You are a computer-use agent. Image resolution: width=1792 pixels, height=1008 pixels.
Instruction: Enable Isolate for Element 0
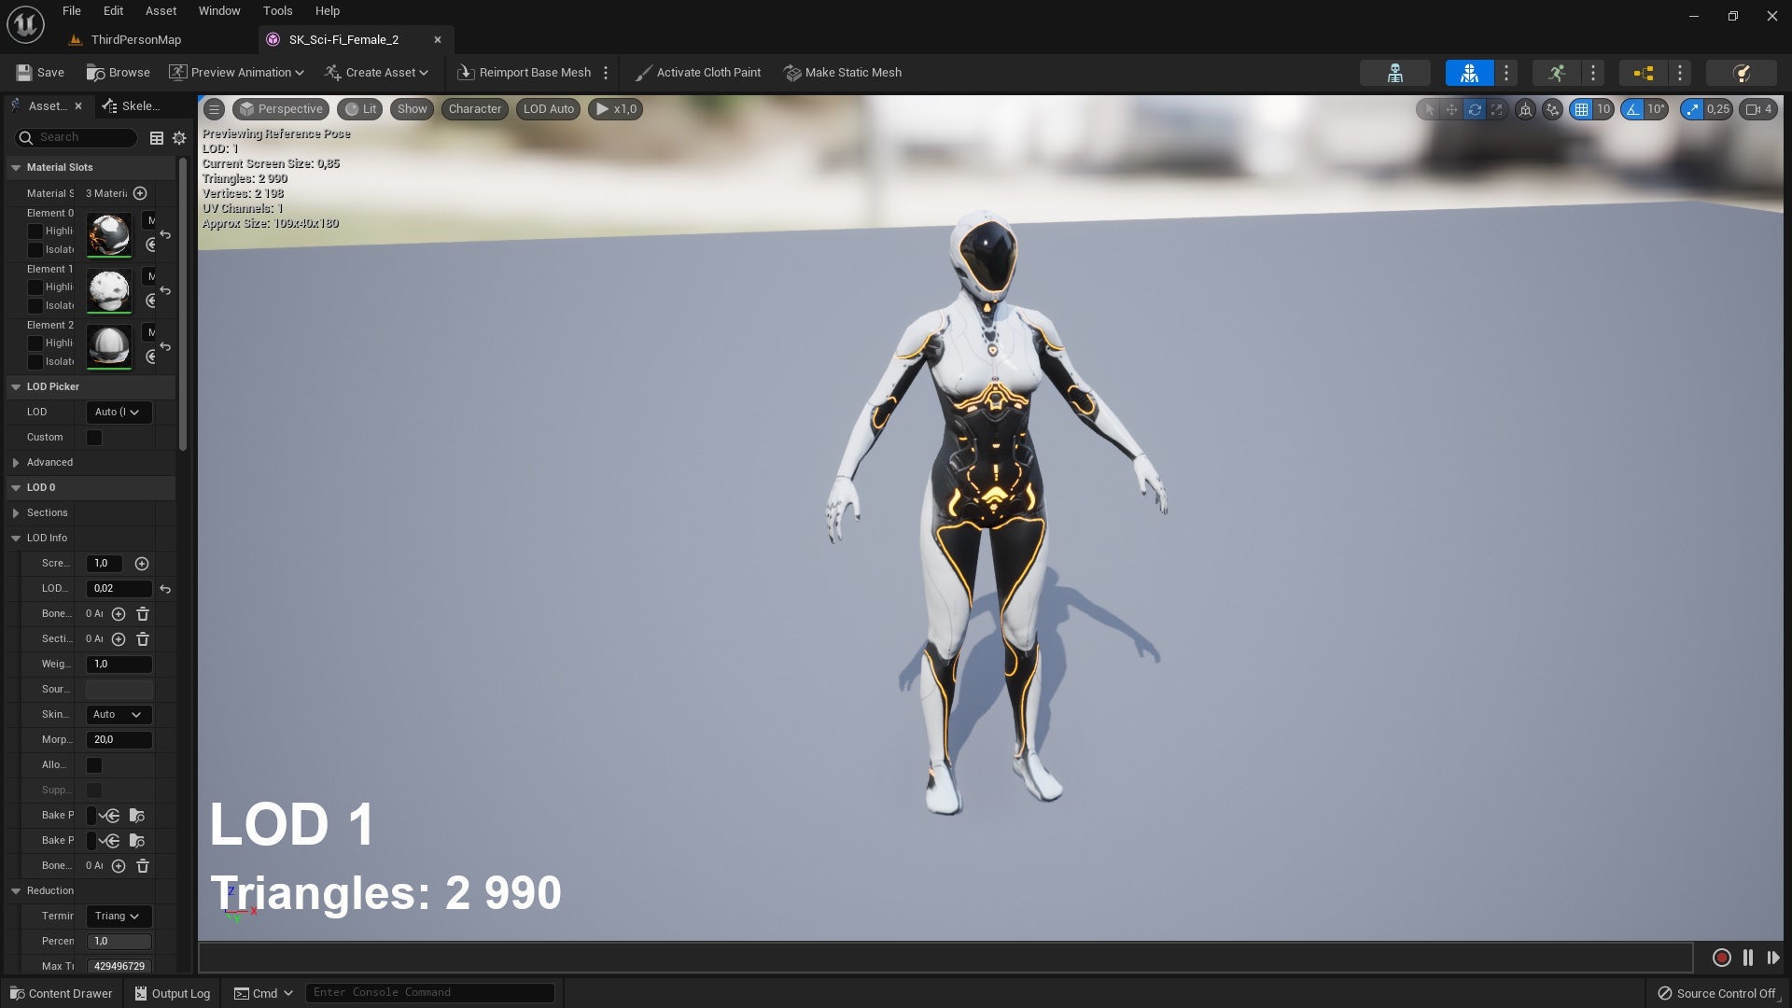point(35,250)
